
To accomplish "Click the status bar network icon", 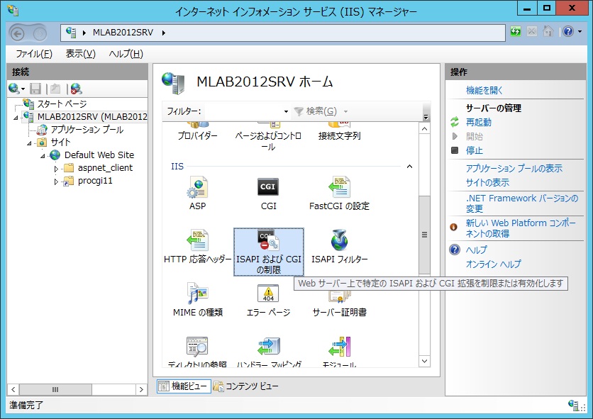I will (x=574, y=405).
